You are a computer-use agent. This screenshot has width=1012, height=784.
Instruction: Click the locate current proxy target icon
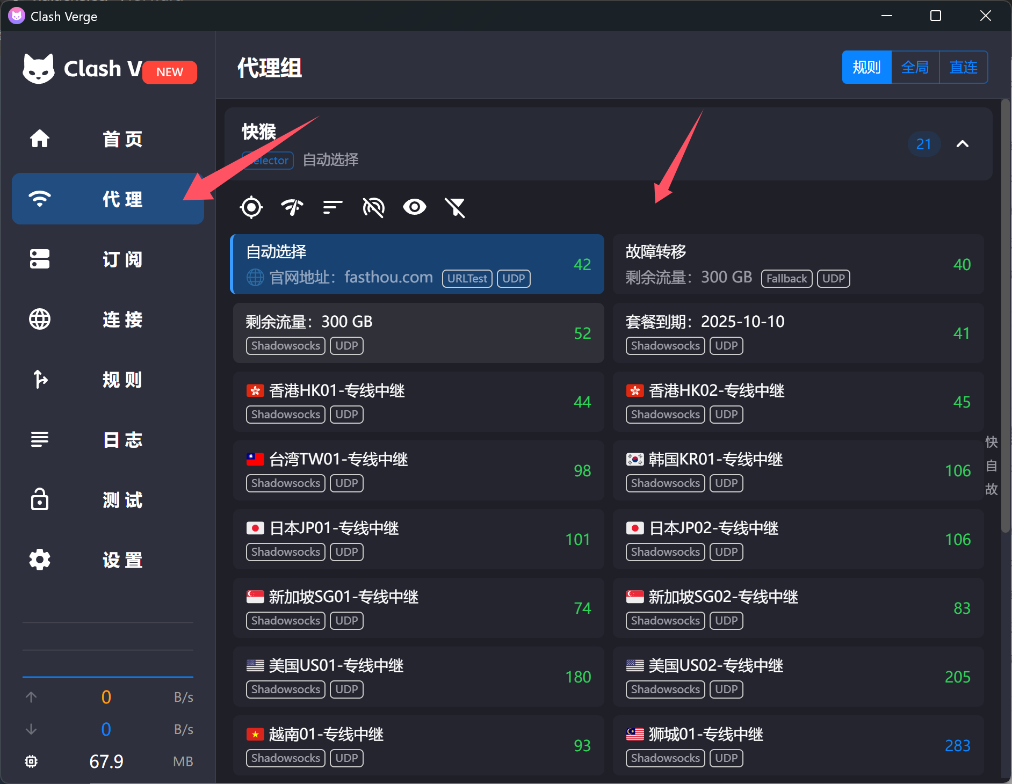(251, 207)
